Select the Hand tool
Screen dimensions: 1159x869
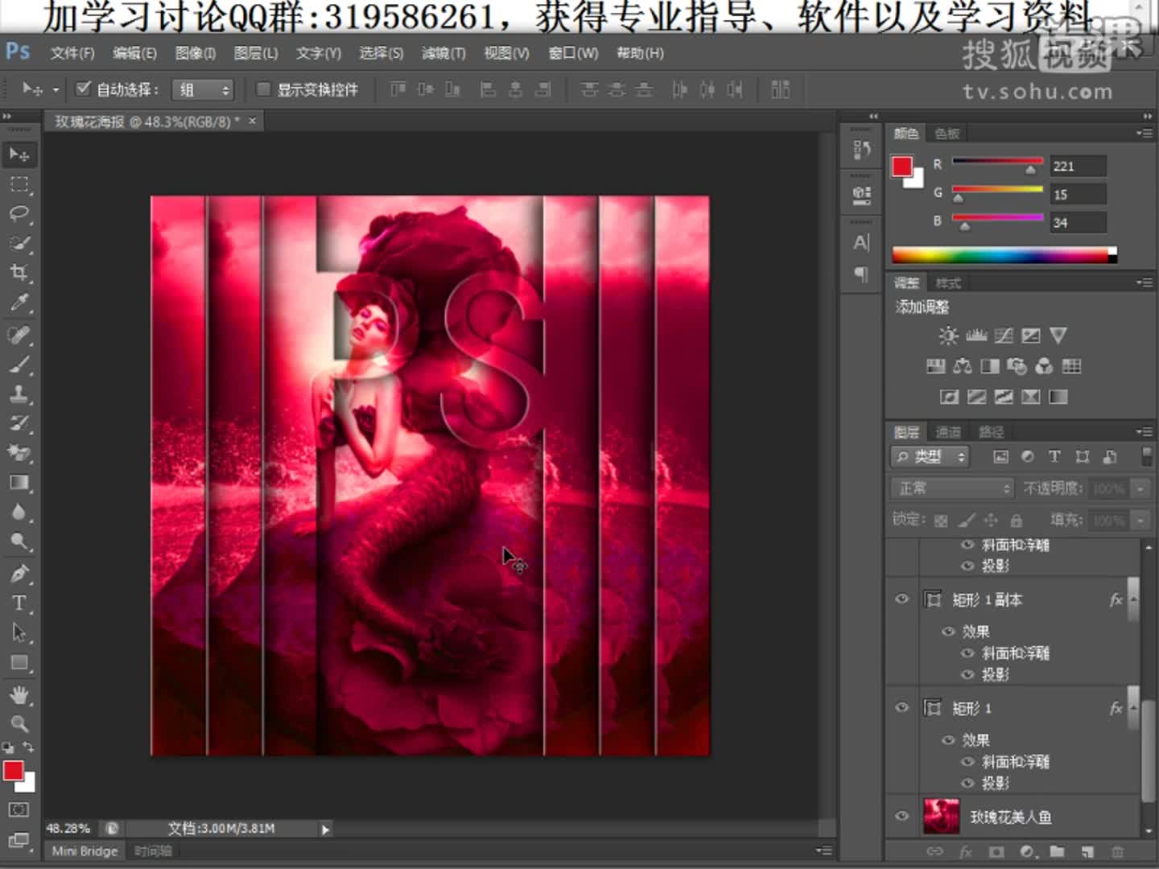(19, 694)
